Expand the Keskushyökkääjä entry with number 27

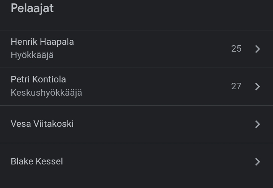point(136,87)
